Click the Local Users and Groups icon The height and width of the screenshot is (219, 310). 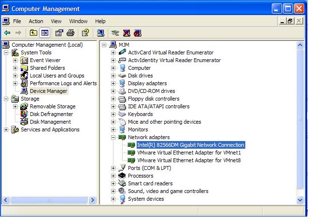(24, 76)
